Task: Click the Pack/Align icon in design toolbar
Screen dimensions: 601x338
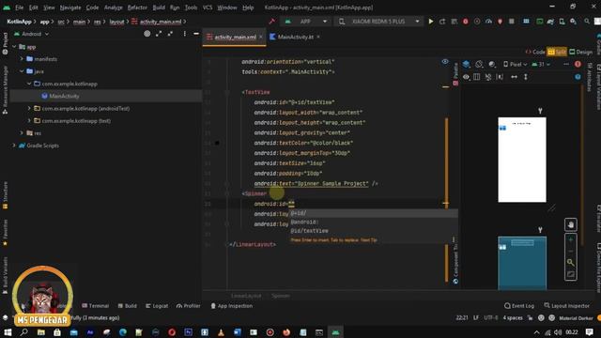Action: tap(500, 77)
